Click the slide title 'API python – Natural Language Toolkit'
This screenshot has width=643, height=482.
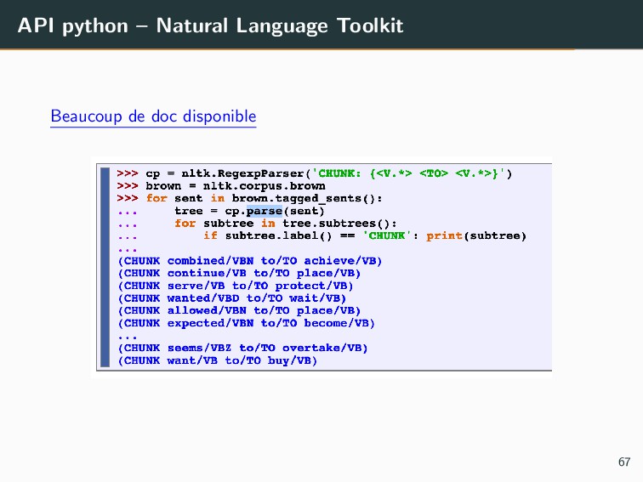click(x=210, y=26)
